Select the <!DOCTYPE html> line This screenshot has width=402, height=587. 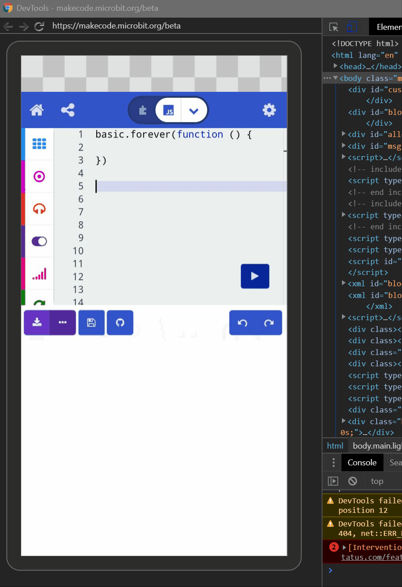(365, 43)
